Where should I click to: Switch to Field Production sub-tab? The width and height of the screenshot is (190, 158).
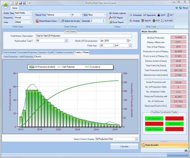coord(11,57)
